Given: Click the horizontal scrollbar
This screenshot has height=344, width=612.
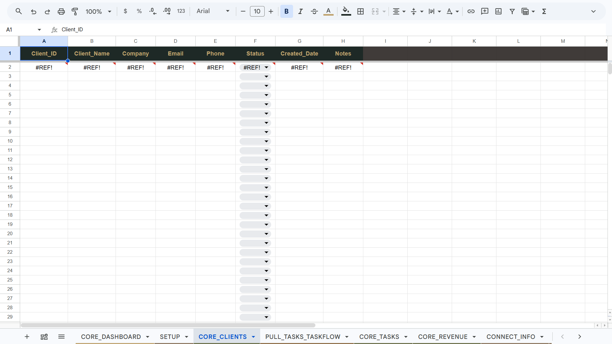Looking at the screenshot, I should [x=168, y=325].
